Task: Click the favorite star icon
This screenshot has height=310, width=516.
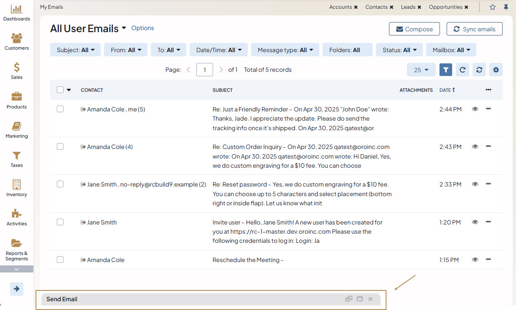Action: [493, 7]
